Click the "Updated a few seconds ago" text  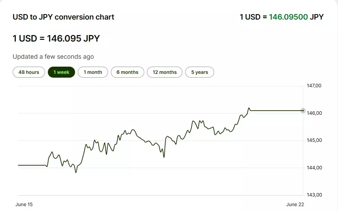click(53, 57)
